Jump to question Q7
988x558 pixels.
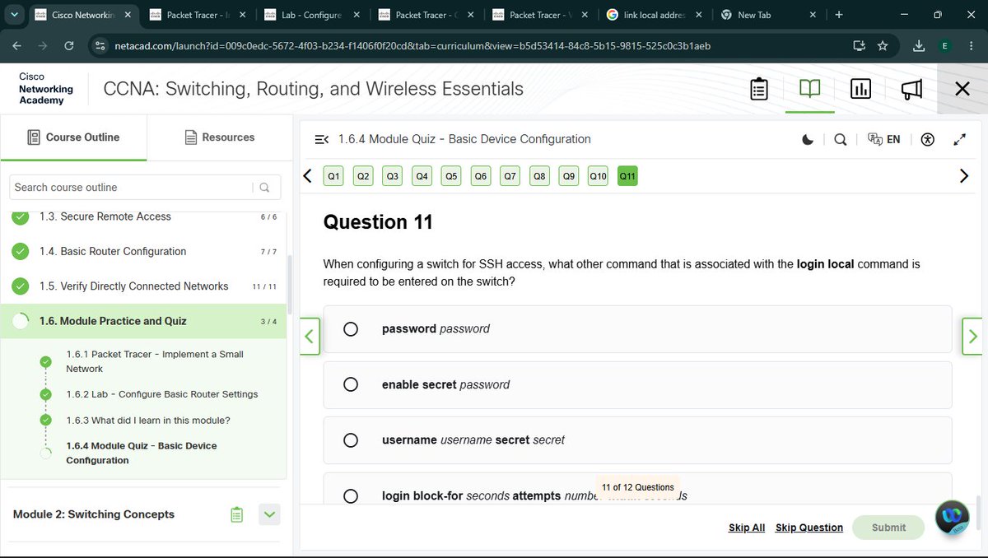pyautogui.click(x=510, y=176)
